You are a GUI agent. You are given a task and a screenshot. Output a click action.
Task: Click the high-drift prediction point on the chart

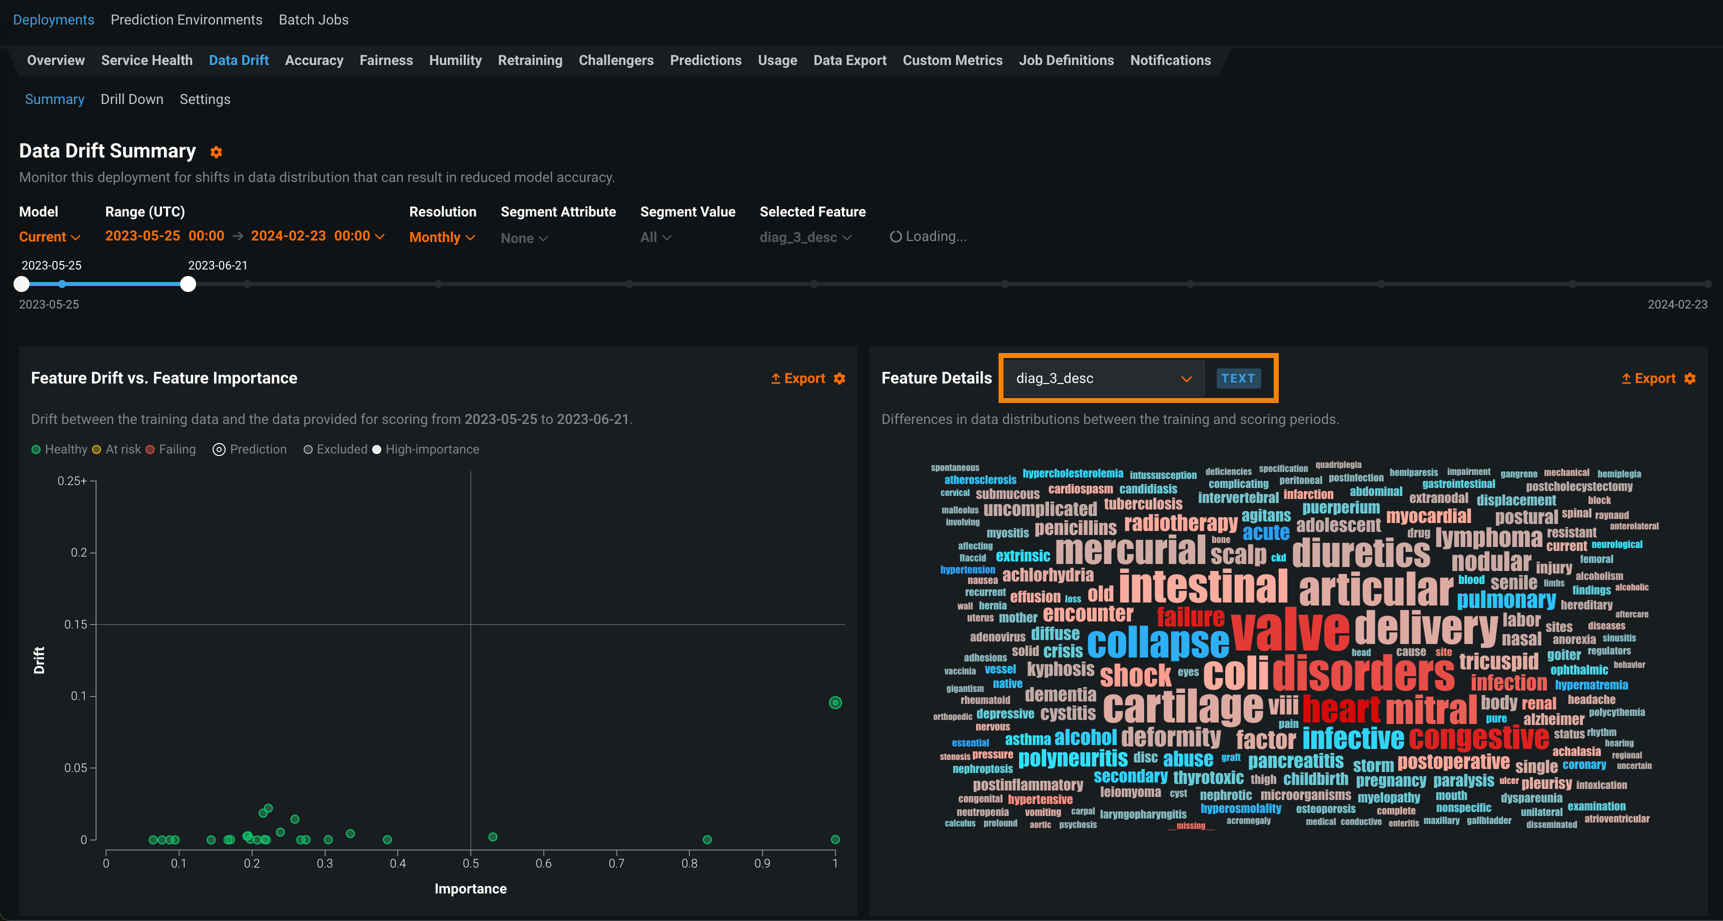click(835, 702)
